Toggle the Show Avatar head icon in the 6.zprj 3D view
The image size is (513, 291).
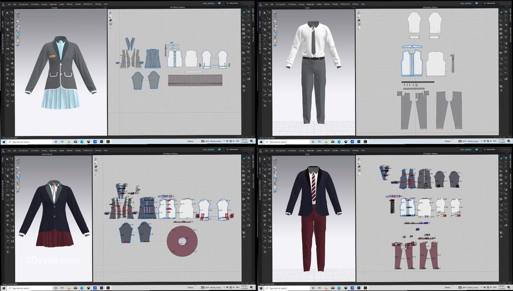tap(275, 41)
